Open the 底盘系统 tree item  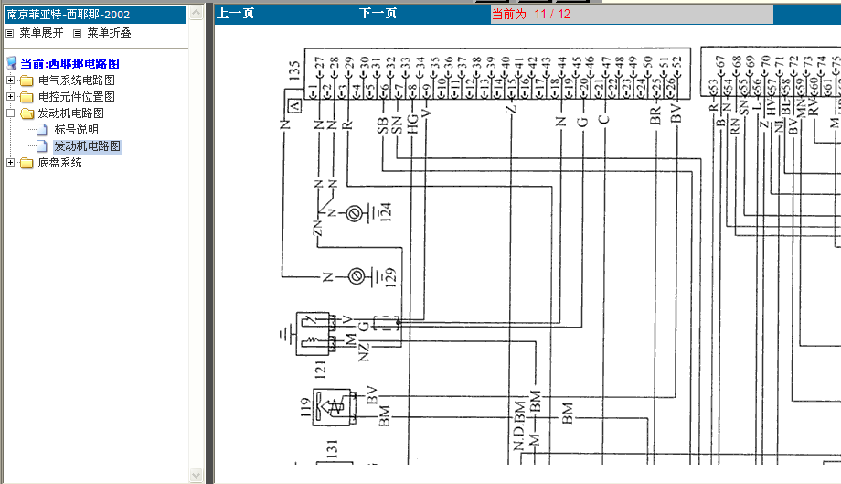click(59, 163)
